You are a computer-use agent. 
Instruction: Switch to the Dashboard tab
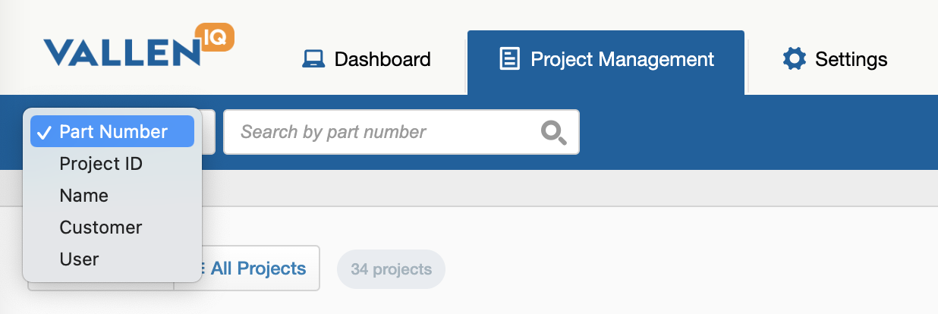click(382, 59)
